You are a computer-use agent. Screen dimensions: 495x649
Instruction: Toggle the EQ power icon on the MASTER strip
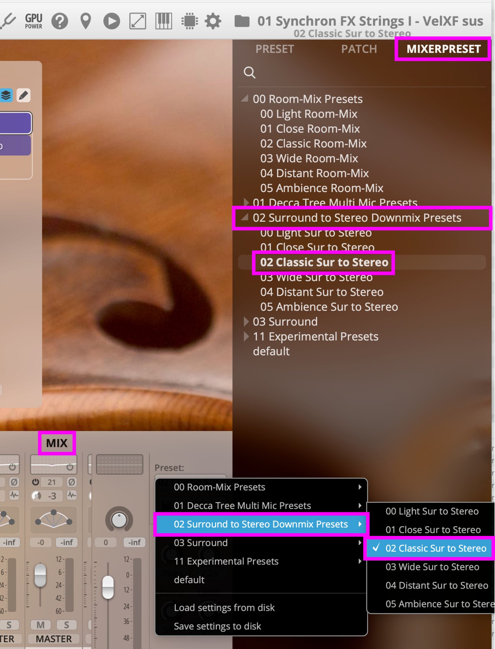tap(70, 467)
